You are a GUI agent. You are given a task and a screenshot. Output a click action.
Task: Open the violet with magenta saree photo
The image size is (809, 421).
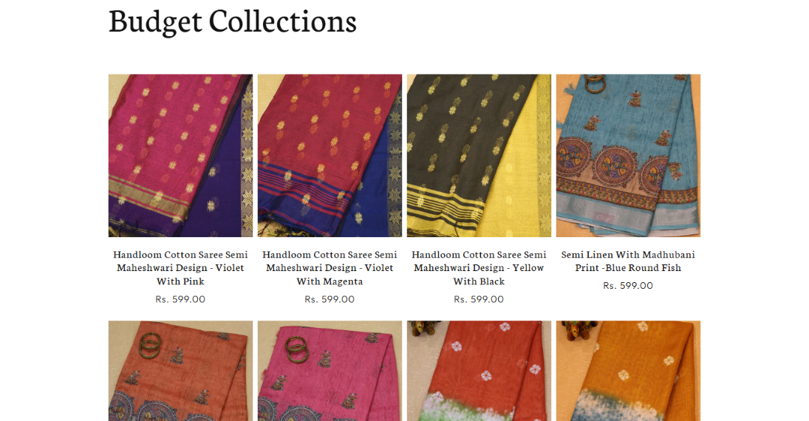(x=330, y=155)
